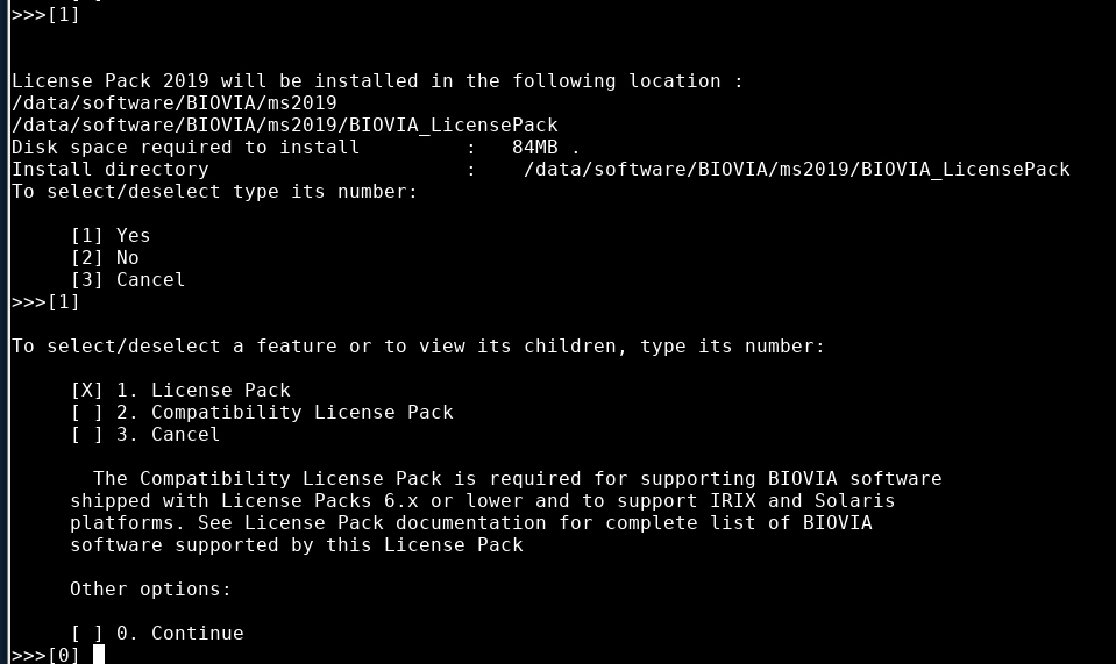Click the Install directory path value
Viewport: 1116px width, 664px height.
pos(797,169)
